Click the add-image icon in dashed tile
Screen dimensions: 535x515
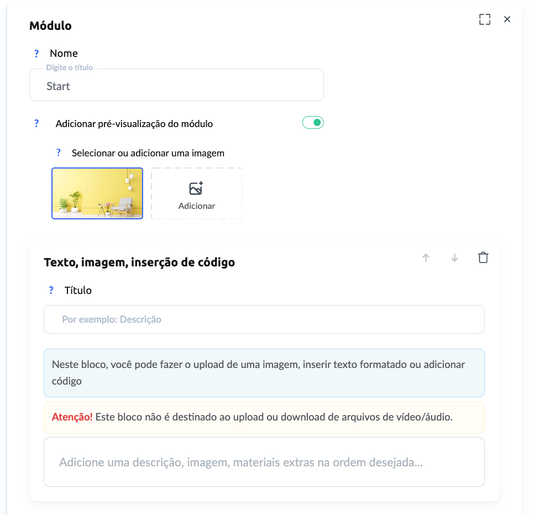pyautogui.click(x=196, y=188)
